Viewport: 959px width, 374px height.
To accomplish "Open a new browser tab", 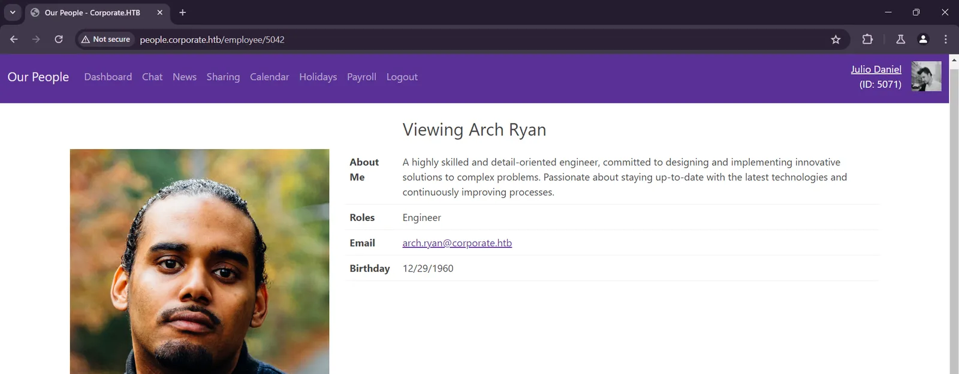I will (183, 13).
